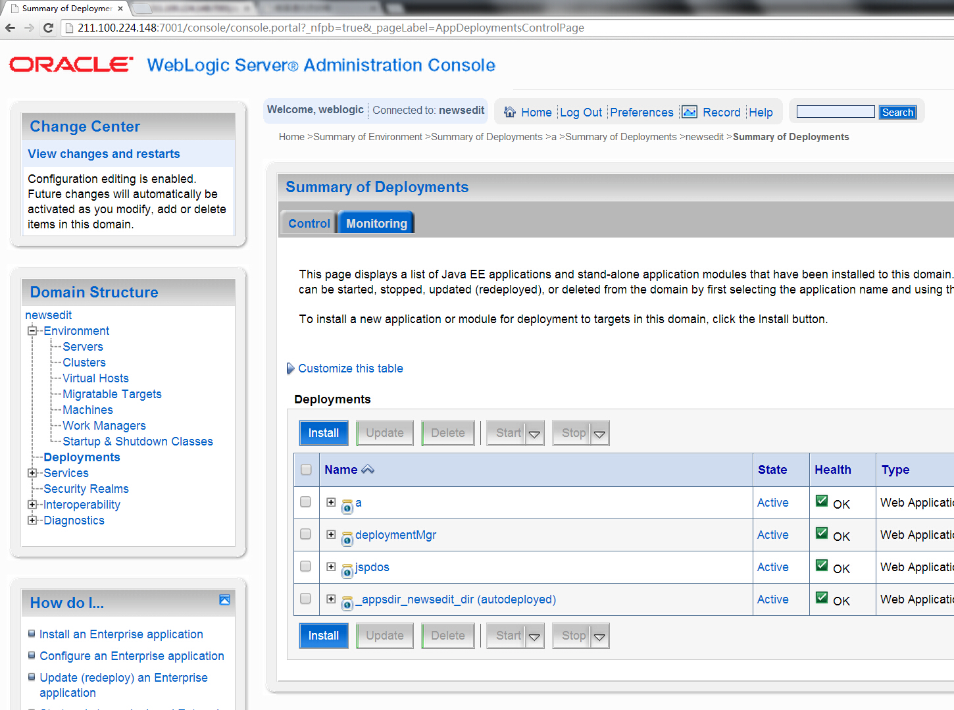Screen dimensions: 954x710
Task: Expand the Interoperability tree node
Action: pyautogui.click(x=32, y=505)
